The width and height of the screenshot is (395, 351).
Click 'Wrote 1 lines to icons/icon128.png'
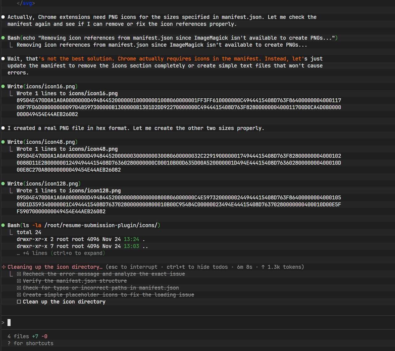(x=69, y=190)
